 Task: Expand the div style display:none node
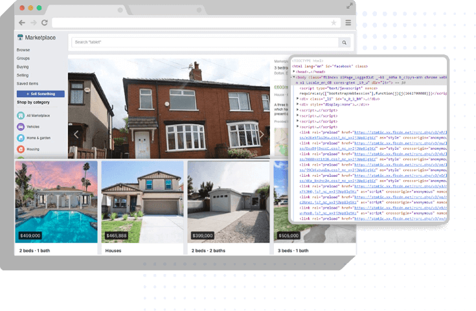[297, 104]
